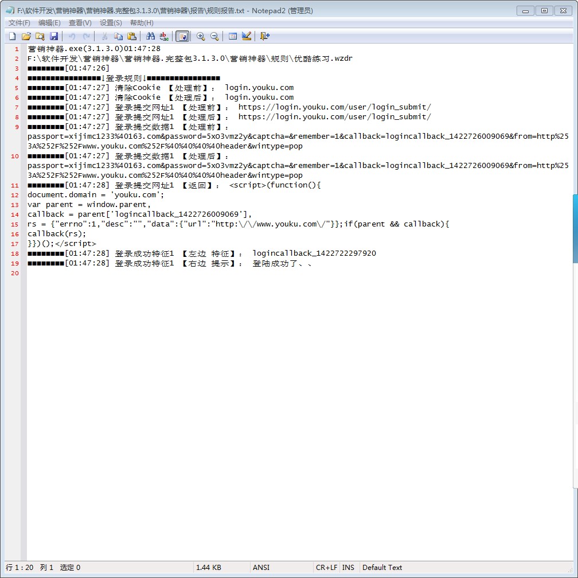This screenshot has height=578, width=578.
Task: Copy selection using the toolbar copy icon
Action: pyautogui.click(x=118, y=36)
